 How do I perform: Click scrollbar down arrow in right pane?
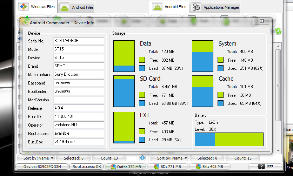(x=278, y=150)
